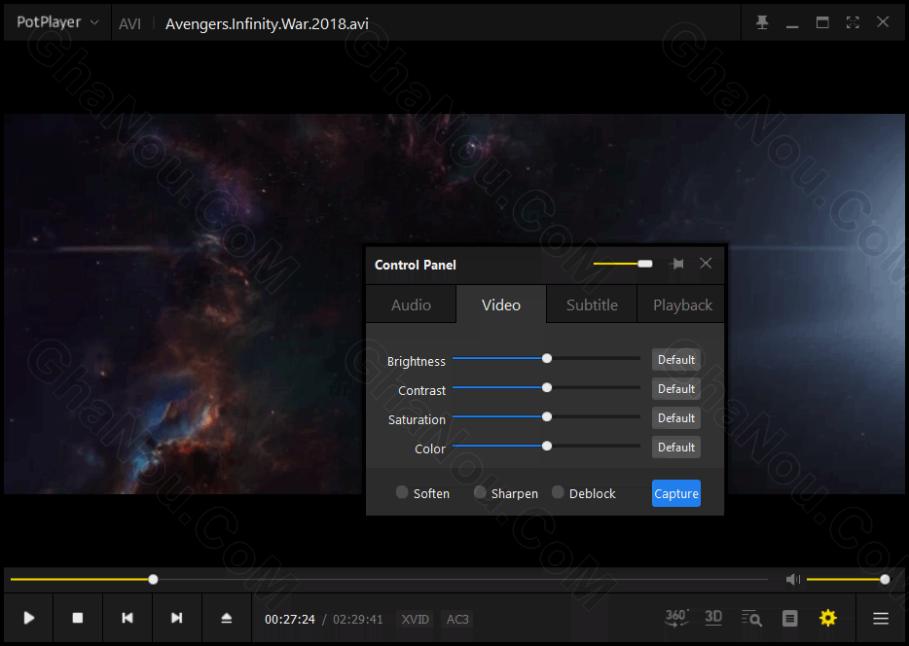Screen dimensions: 909x646
Task: Pin the Control Panel window
Action: [x=676, y=265]
